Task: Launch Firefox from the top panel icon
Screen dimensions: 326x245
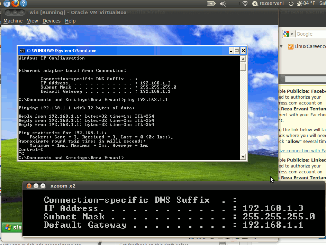Action: [15, 3]
